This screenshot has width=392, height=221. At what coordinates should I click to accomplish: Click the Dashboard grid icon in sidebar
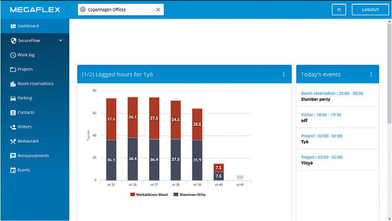coord(13,26)
